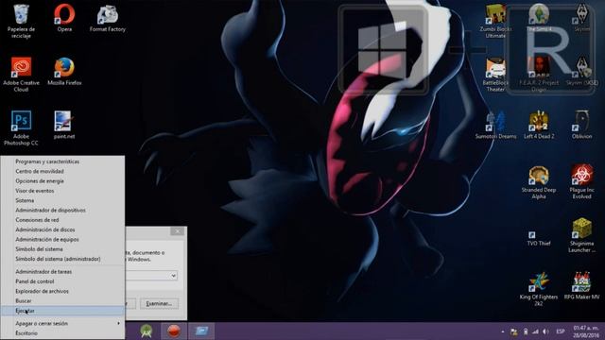The width and height of the screenshot is (605, 340).
Task: Select the RPG Maker MV icon
Action: click(x=582, y=285)
